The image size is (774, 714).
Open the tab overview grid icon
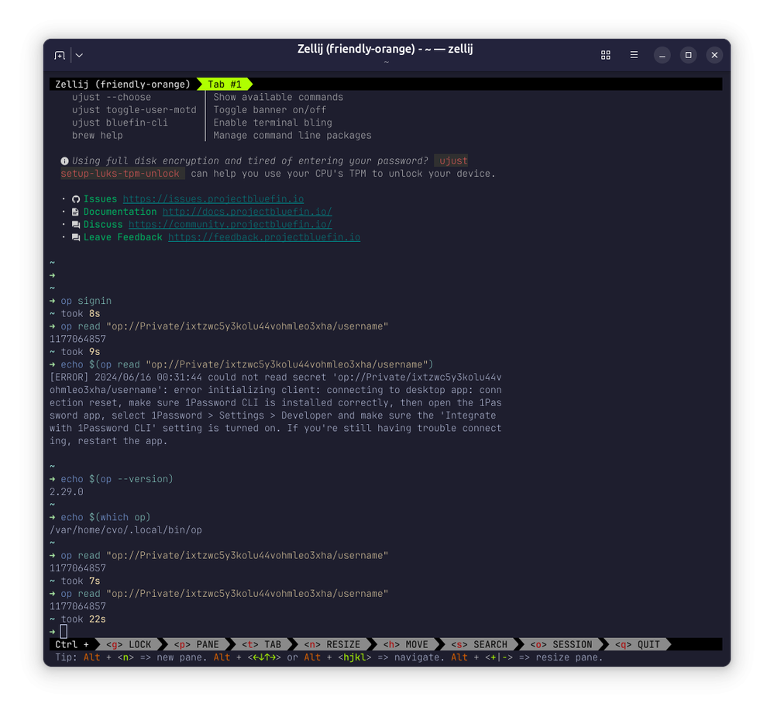tap(606, 55)
